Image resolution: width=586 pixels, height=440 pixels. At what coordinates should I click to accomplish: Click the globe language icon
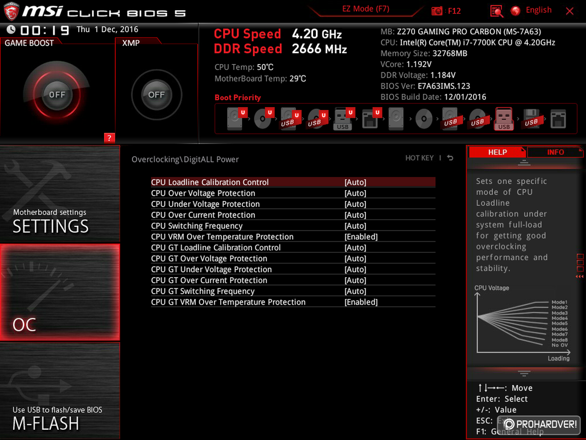point(515,11)
